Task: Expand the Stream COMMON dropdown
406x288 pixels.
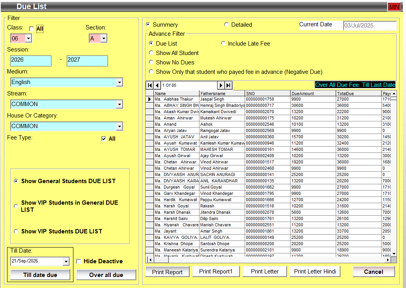Action: click(119, 105)
